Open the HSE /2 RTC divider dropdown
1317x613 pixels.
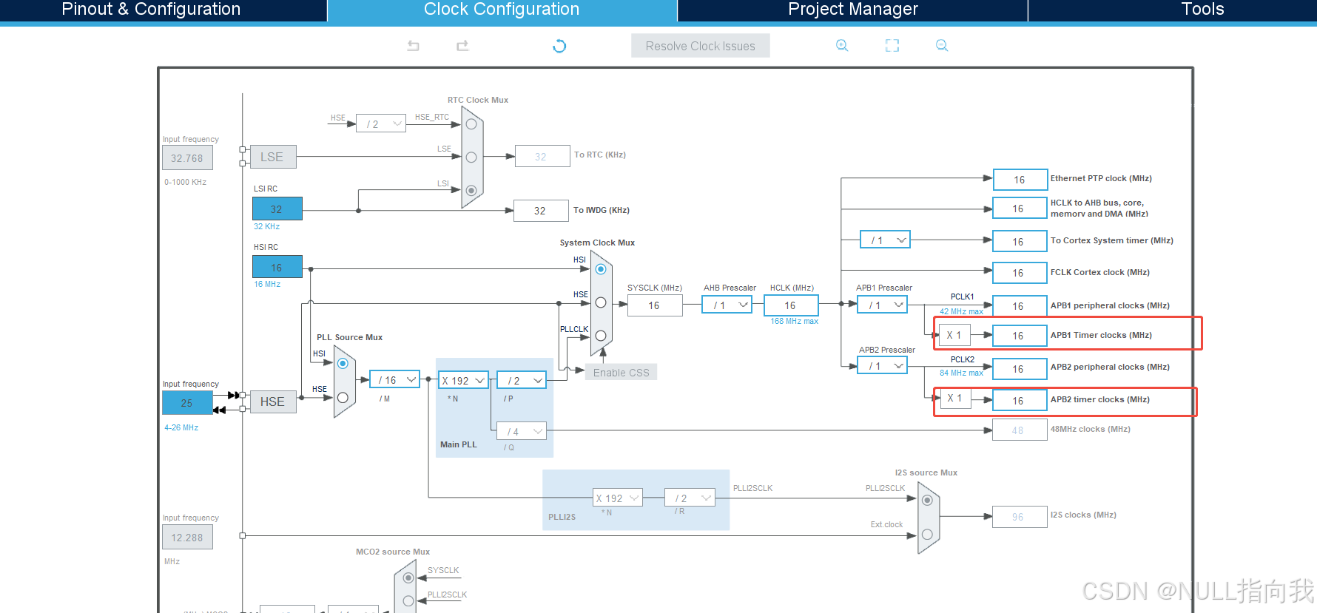click(381, 123)
